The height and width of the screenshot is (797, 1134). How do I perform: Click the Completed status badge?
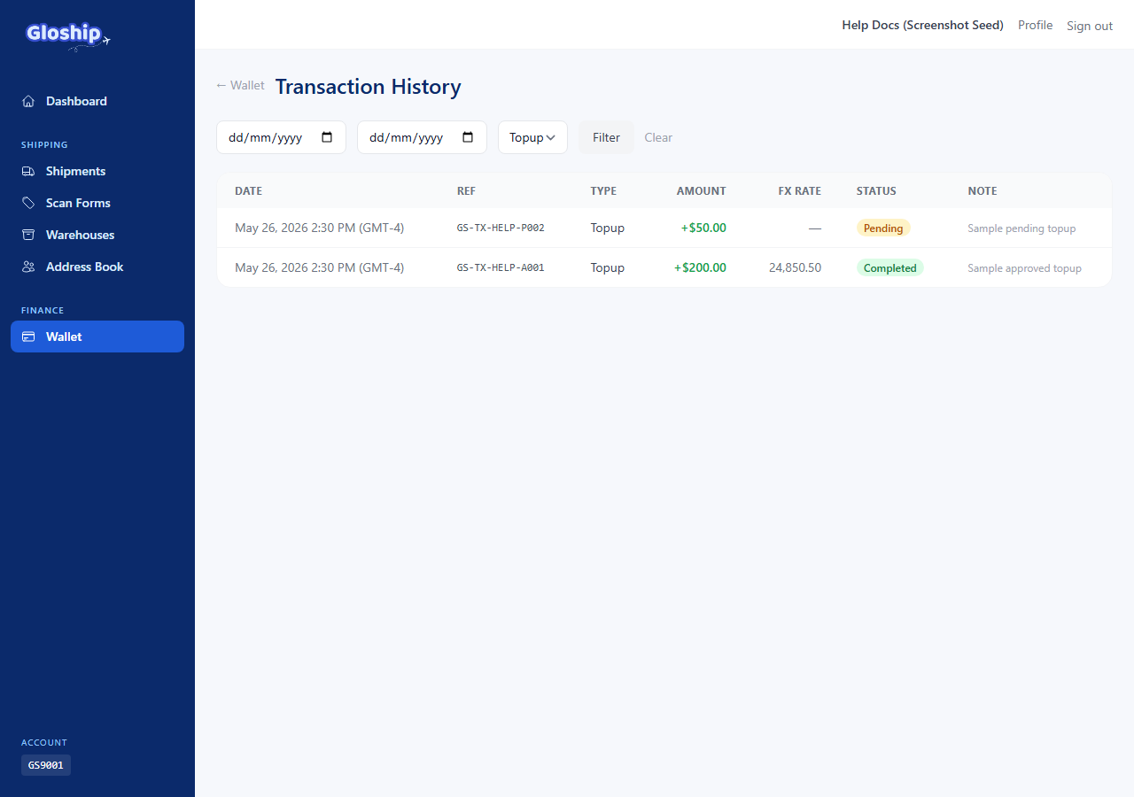pyautogui.click(x=890, y=267)
